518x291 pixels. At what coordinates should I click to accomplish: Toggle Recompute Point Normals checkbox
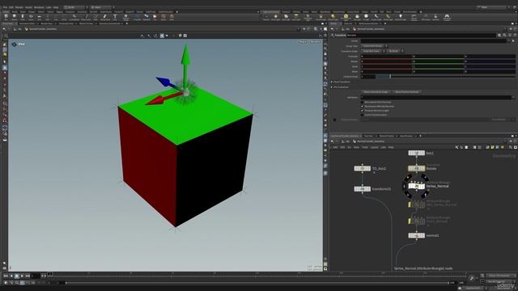click(x=363, y=102)
